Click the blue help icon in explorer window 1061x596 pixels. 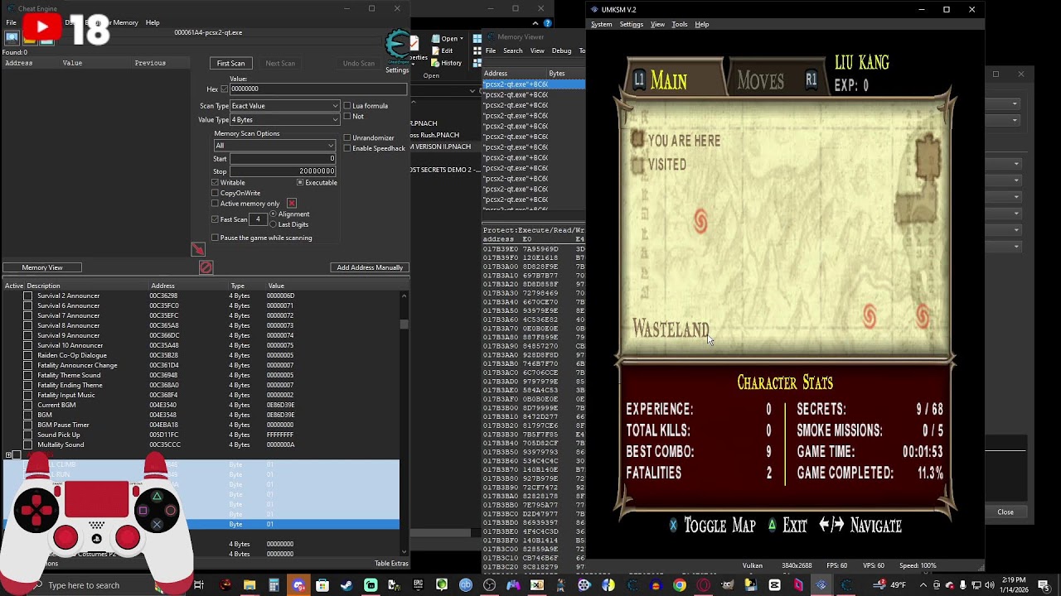click(x=547, y=23)
